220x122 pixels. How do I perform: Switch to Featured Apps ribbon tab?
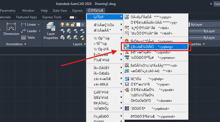[x=27, y=17]
